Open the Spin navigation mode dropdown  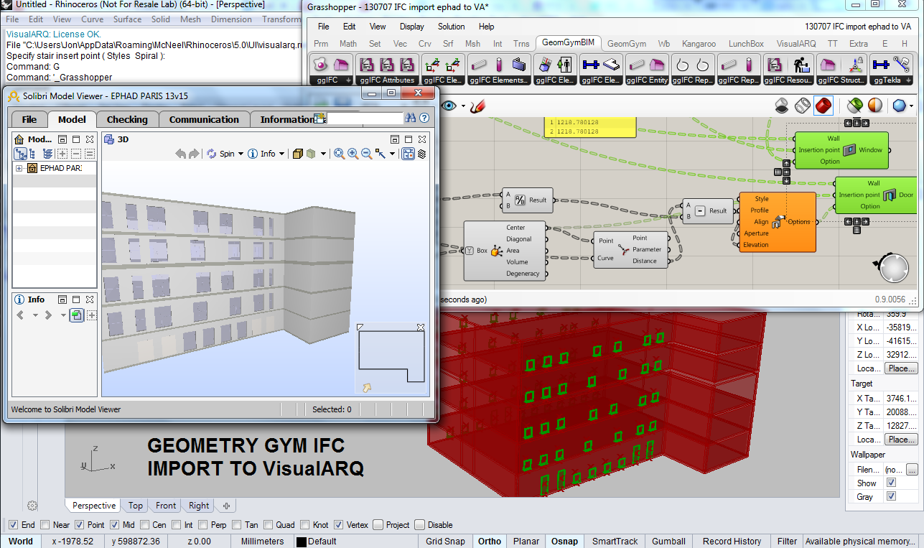click(x=241, y=154)
